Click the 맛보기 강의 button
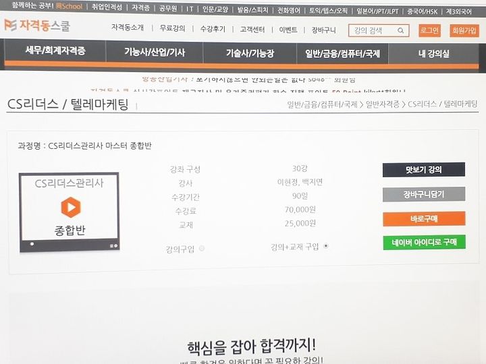Image resolution: width=486 pixels, height=364 pixels. tap(424, 170)
